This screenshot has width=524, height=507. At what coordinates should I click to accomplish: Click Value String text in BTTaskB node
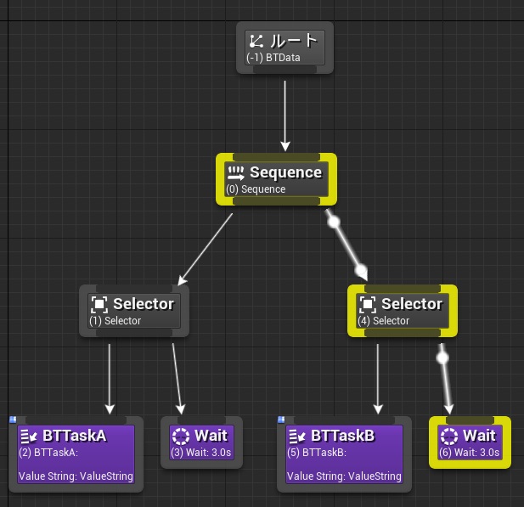(344, 476)
